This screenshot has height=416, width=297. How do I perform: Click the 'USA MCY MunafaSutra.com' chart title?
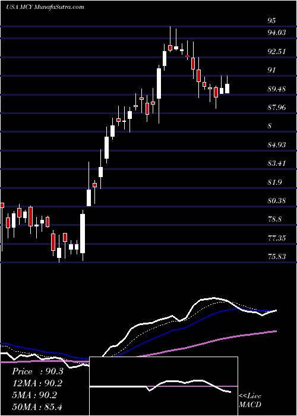pyautogui.click(x=45, y=7)
